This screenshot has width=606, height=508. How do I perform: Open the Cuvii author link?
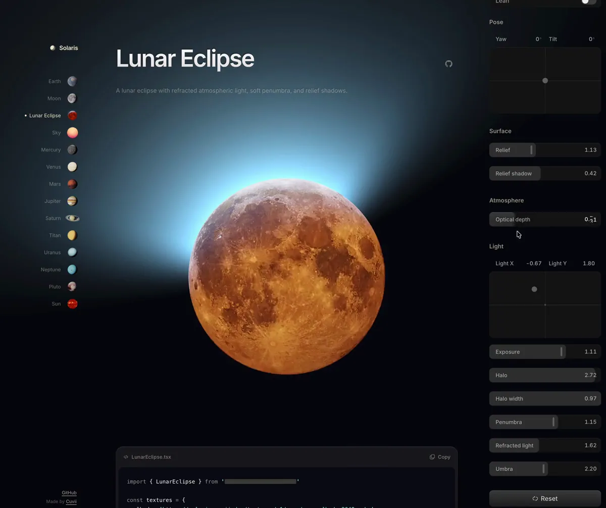[71, 501]
